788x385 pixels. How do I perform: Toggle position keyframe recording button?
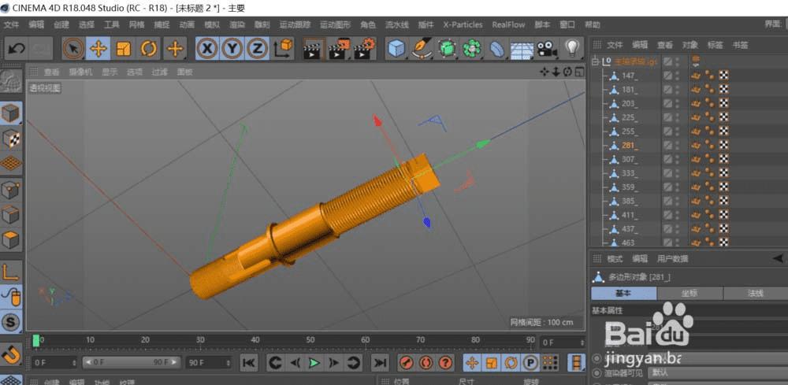point(472,362)
